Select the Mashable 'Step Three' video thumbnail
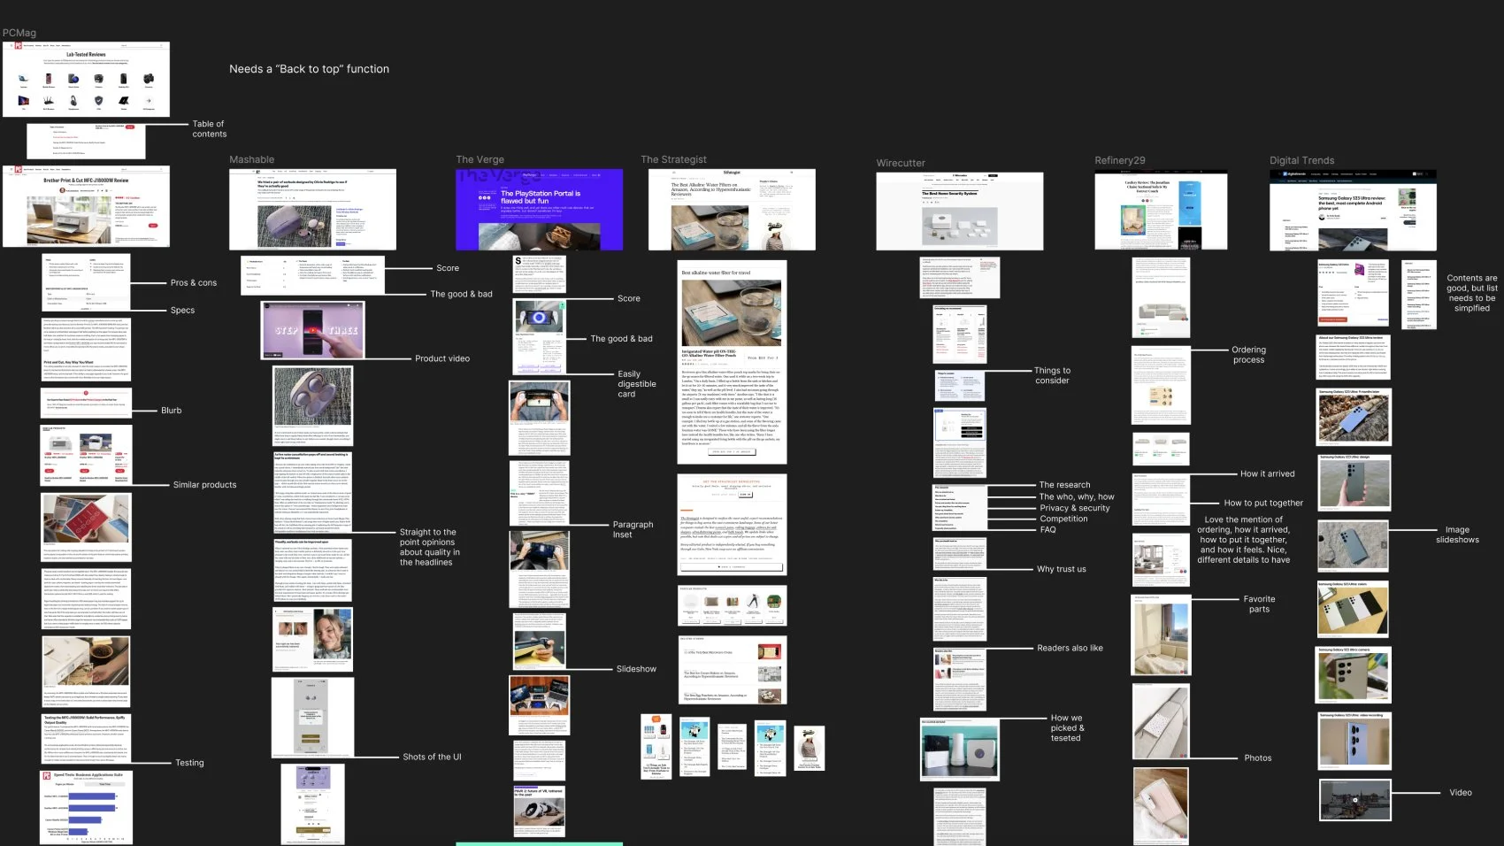This screenshot has height=846, width=1504. (x=312, y=330)
